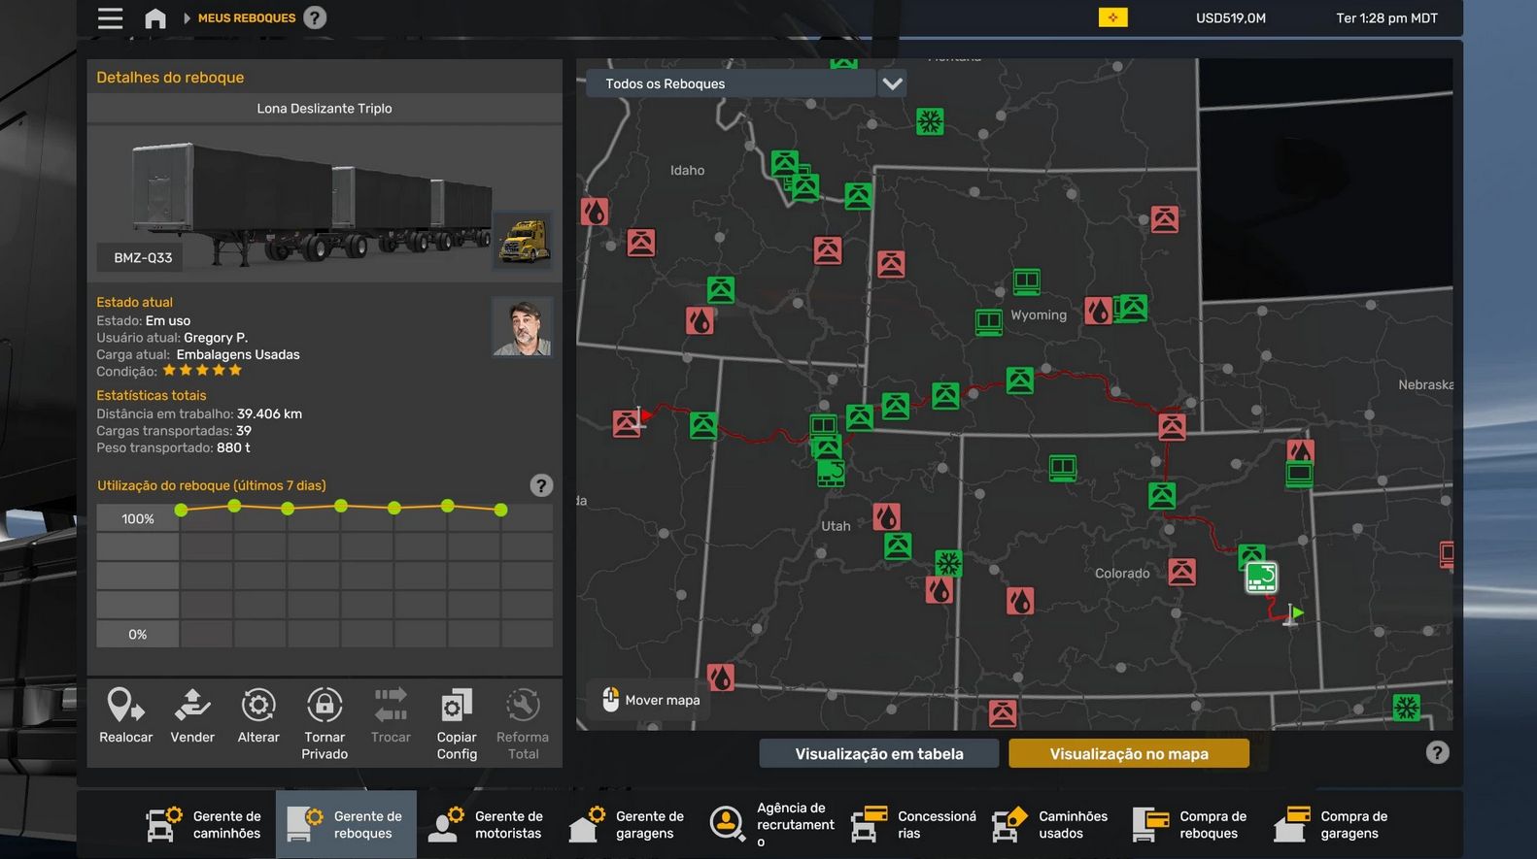Open the Todos os Reboques filter box
Screen dimensions: 1537x859
[x=731, y=83]
